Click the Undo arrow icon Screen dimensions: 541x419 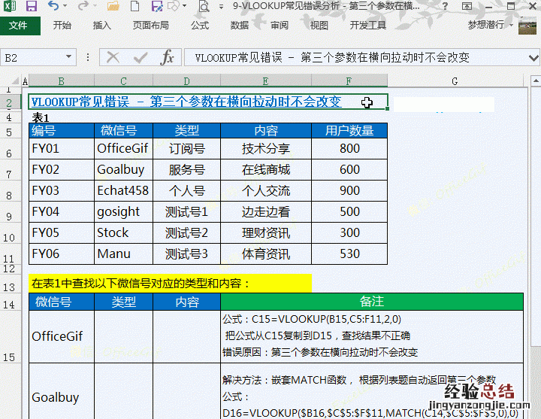[x=53, y=7]
